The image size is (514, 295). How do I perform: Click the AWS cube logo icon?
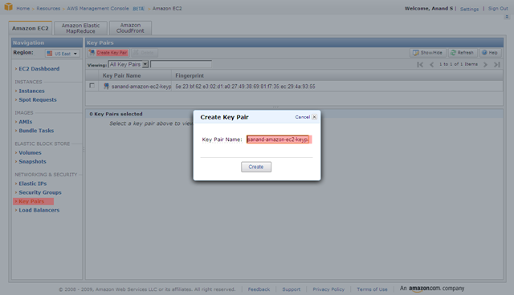click(x=9, y=6)
